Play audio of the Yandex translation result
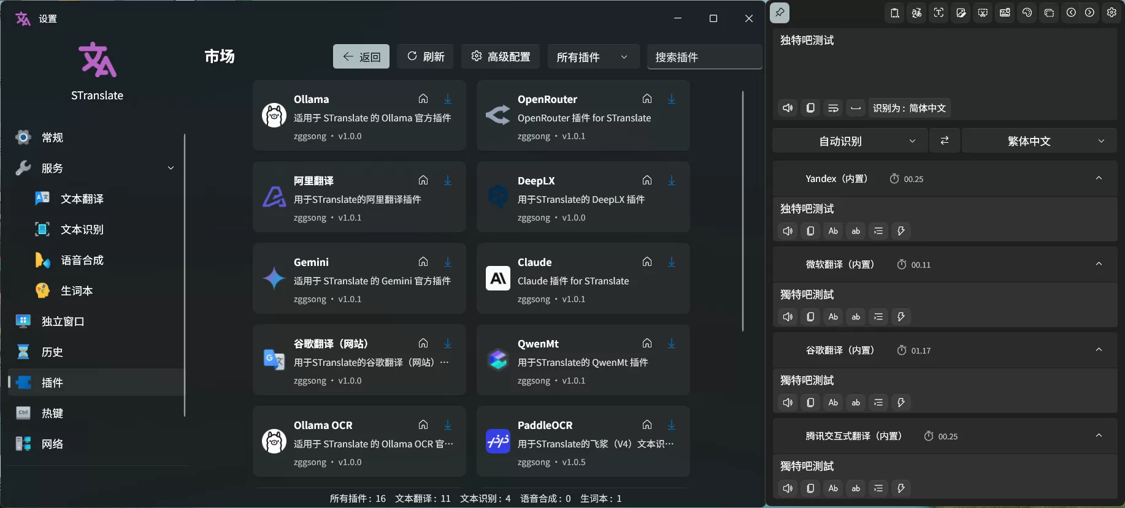The image size is (1125, 508). 788,231
